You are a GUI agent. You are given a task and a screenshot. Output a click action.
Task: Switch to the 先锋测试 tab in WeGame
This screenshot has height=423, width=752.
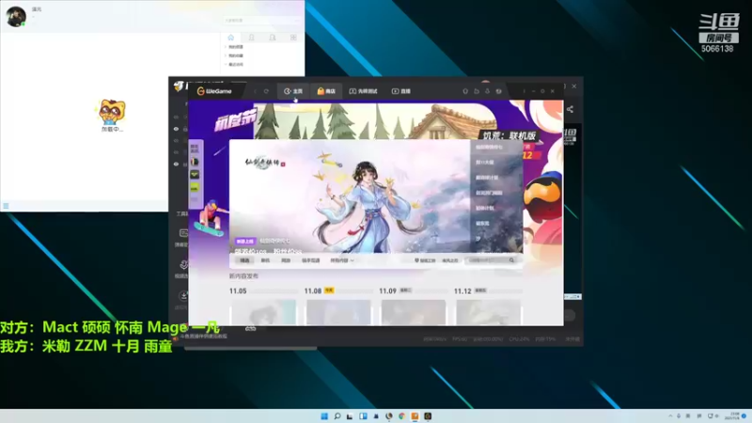(x=363, y=91)
